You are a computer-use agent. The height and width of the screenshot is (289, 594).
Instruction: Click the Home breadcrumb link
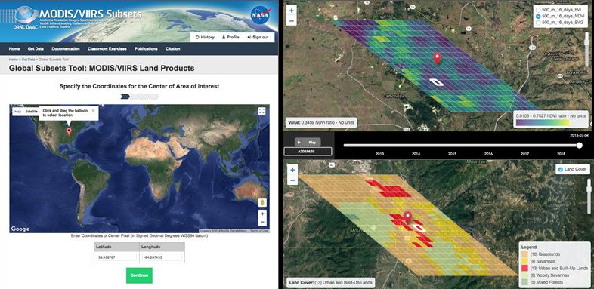[14, 60]
